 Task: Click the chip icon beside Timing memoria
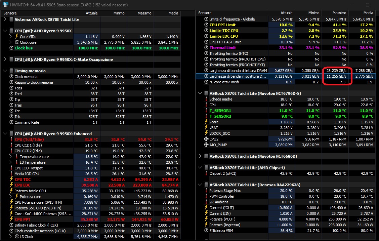tap(11, 71)
